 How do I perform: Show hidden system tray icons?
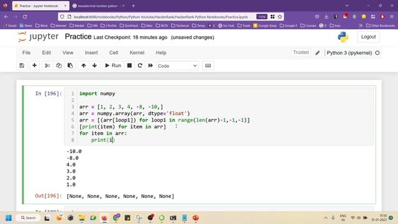[326, 218]
